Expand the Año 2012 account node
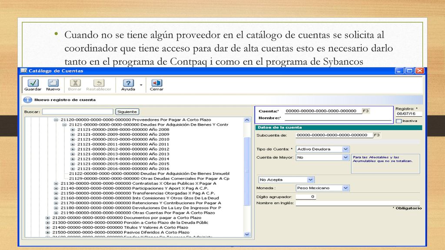 click(x=73, y=149)
